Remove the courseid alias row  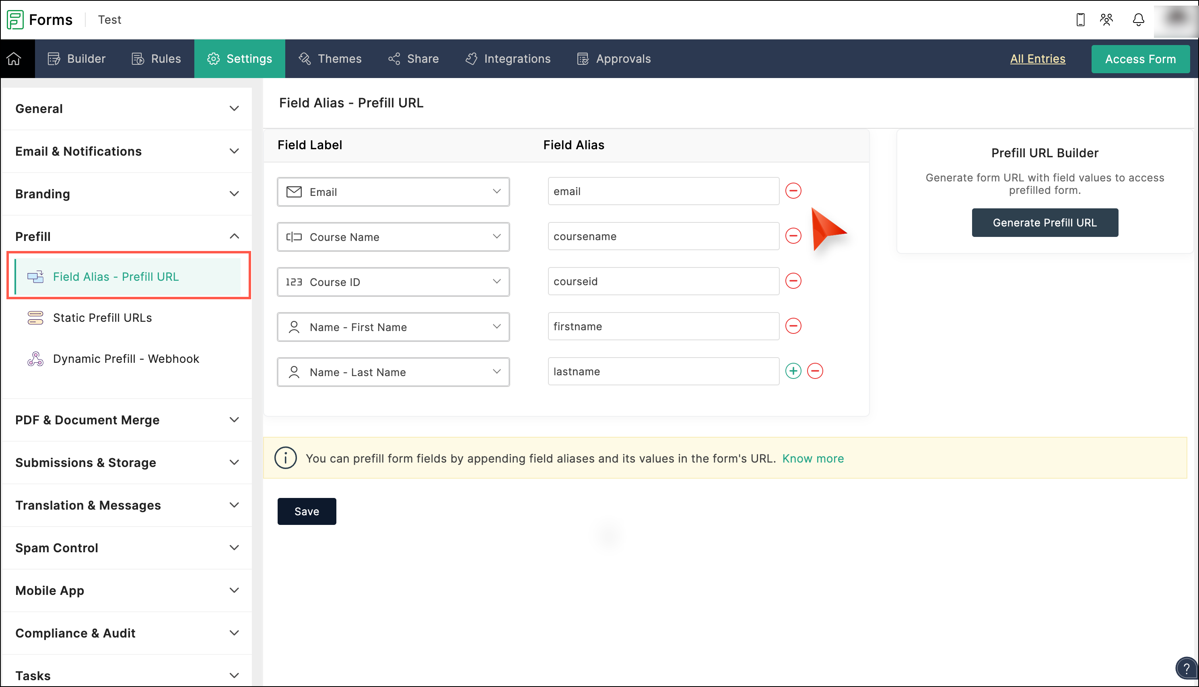pos(793,281)
